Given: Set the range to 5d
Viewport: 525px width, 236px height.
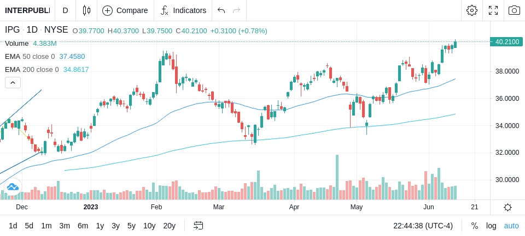Looking at the screenshot, I should click(x=29, y=226).
